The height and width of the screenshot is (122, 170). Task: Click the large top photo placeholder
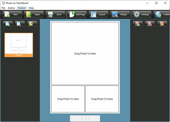(x=85, y=53)
